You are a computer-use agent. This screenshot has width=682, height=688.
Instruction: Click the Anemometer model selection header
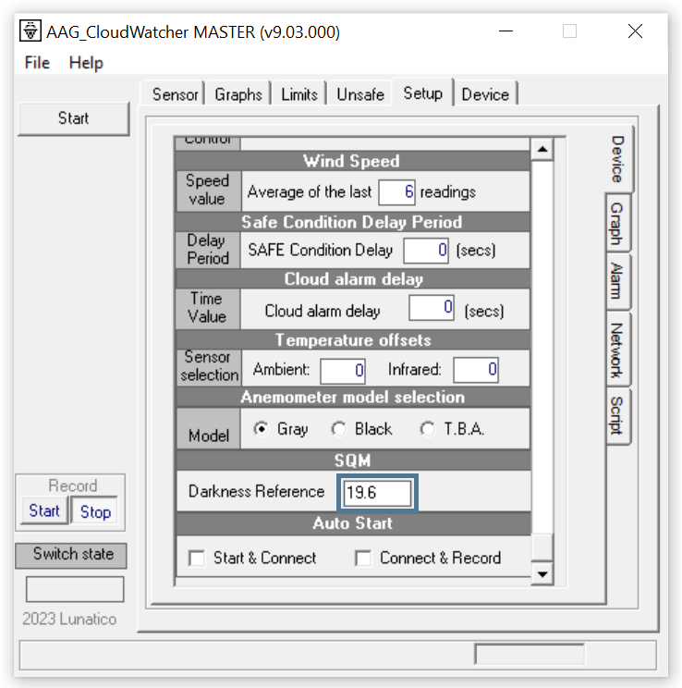[353, 397]
